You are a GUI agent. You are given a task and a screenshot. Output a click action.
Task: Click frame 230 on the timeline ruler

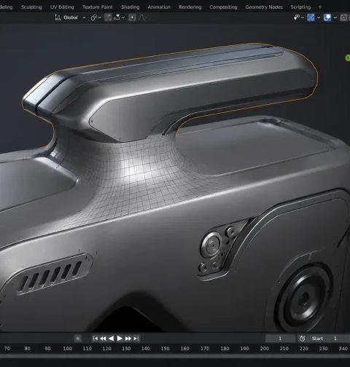(x=323, y=349)
